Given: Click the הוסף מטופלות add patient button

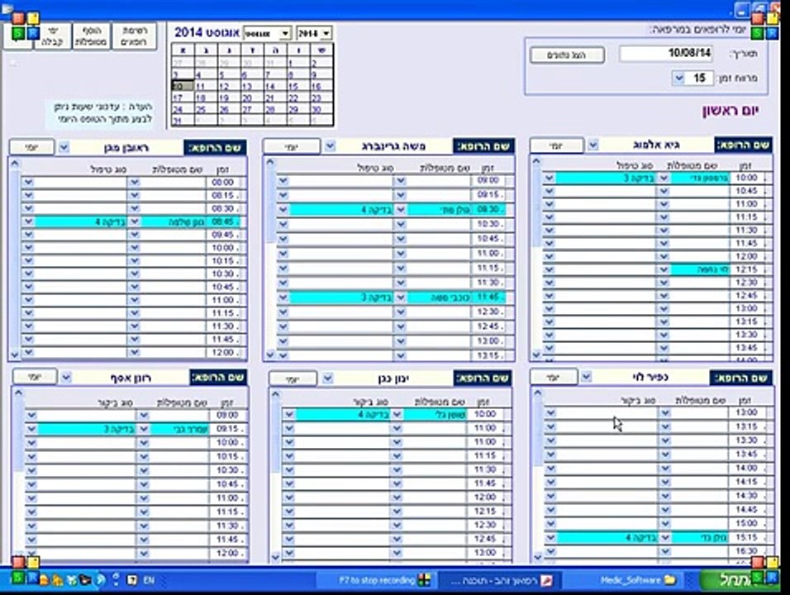Looking at the screenshot, I should pyautogui.click(x=91, y=36).
